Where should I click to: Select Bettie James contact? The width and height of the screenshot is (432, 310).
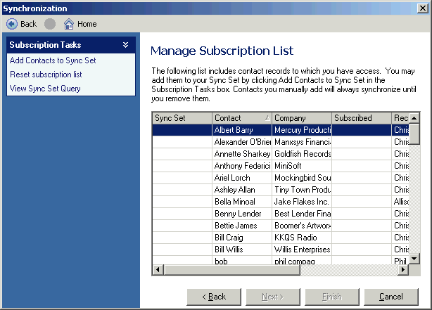242,226
